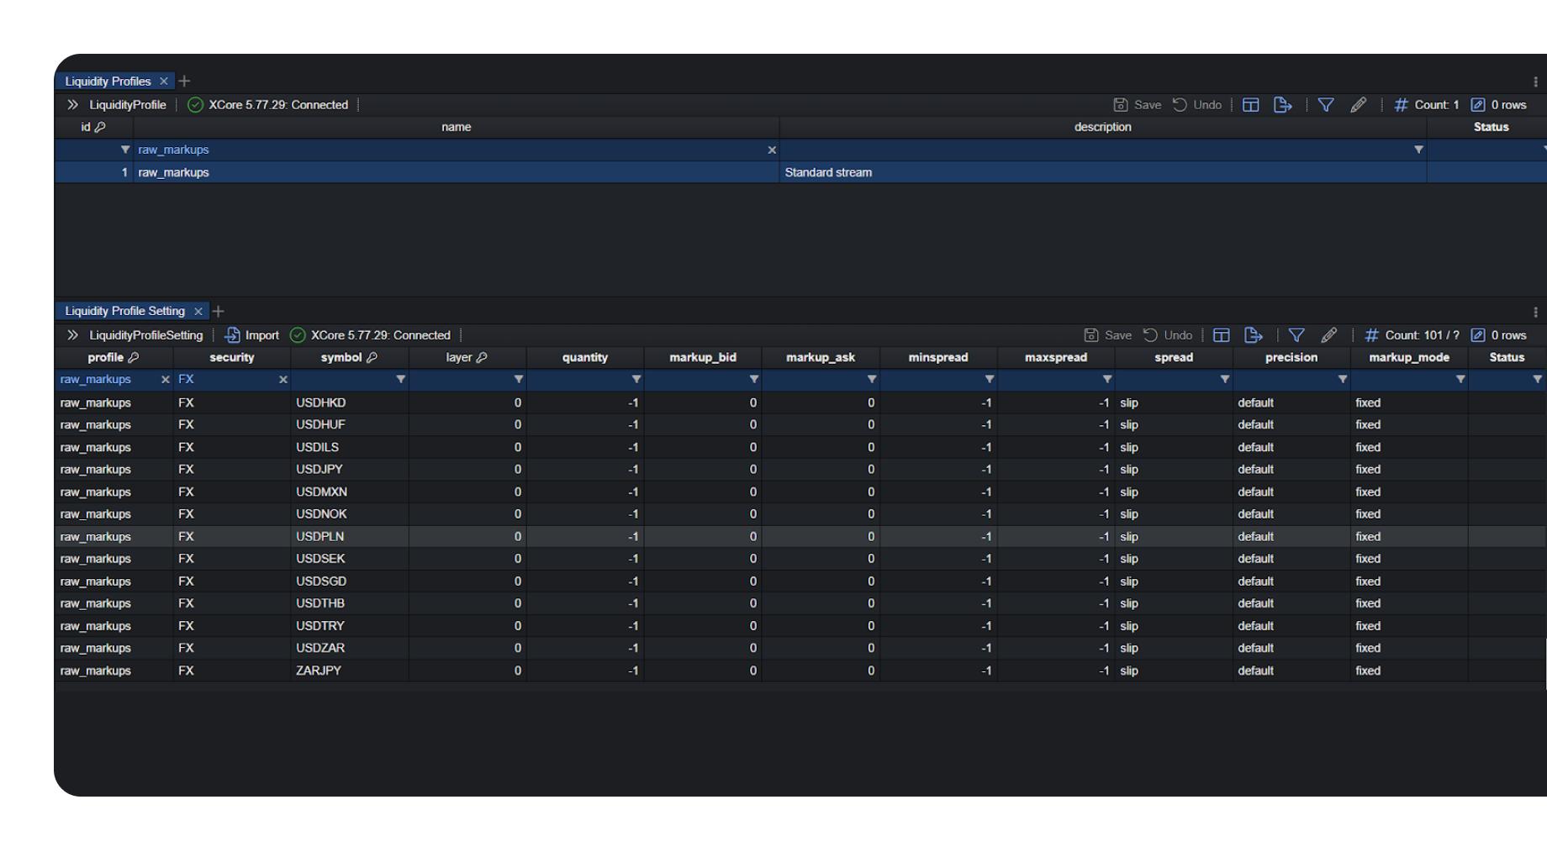
Task: Click export icon in Liquidity Profile Setting toolbar
Action: click(x=1254, y=335)
